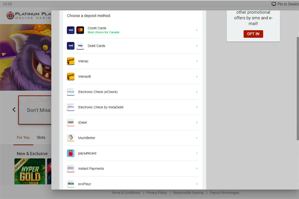Click the yellow icon beside Interac®

pos(71,77)
